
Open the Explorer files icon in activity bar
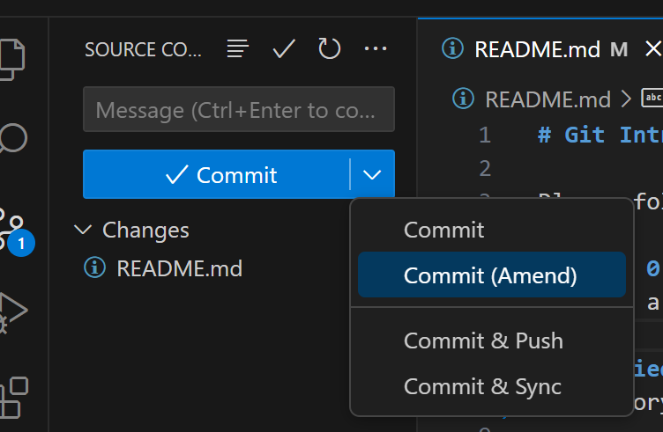click(11, 59)
